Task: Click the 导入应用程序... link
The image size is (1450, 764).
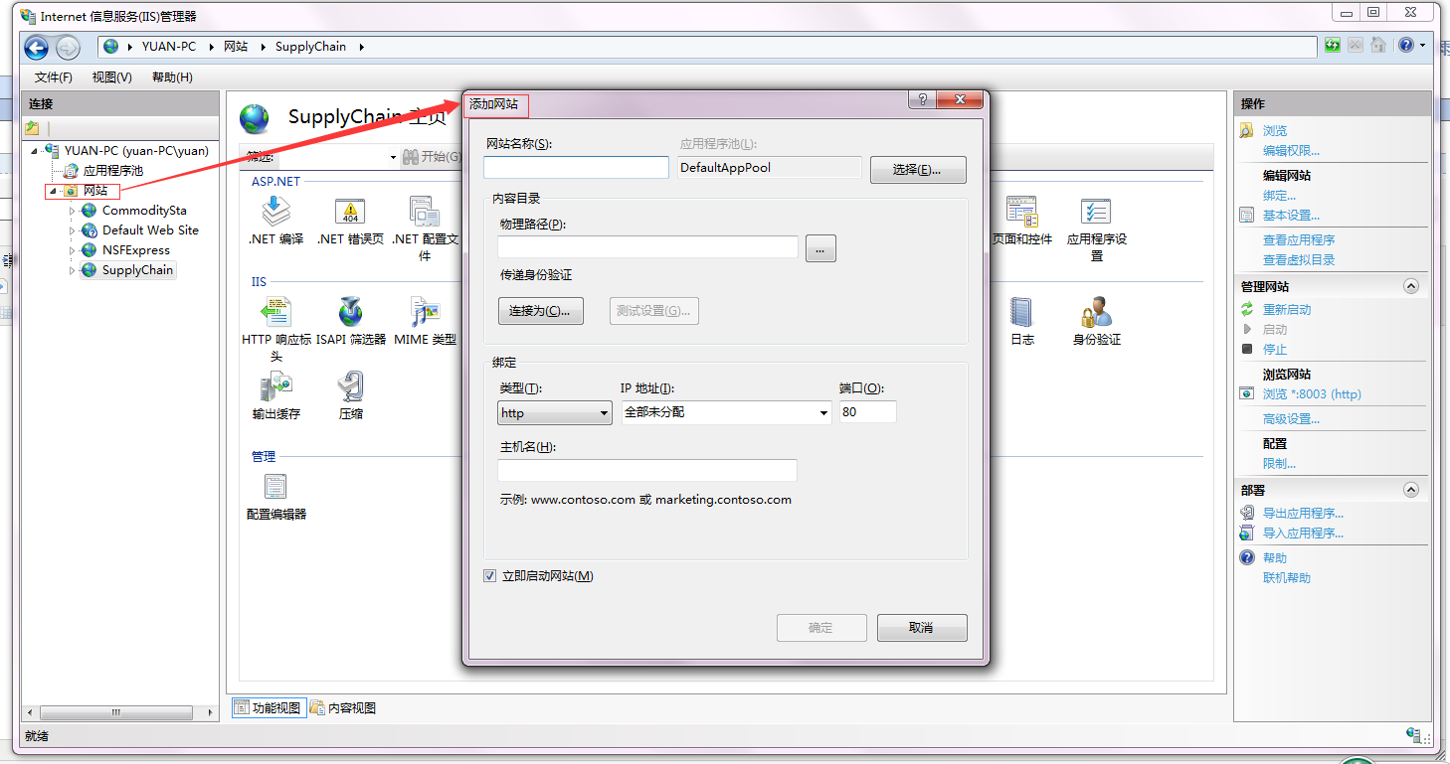Action: tap(1303, 534)
